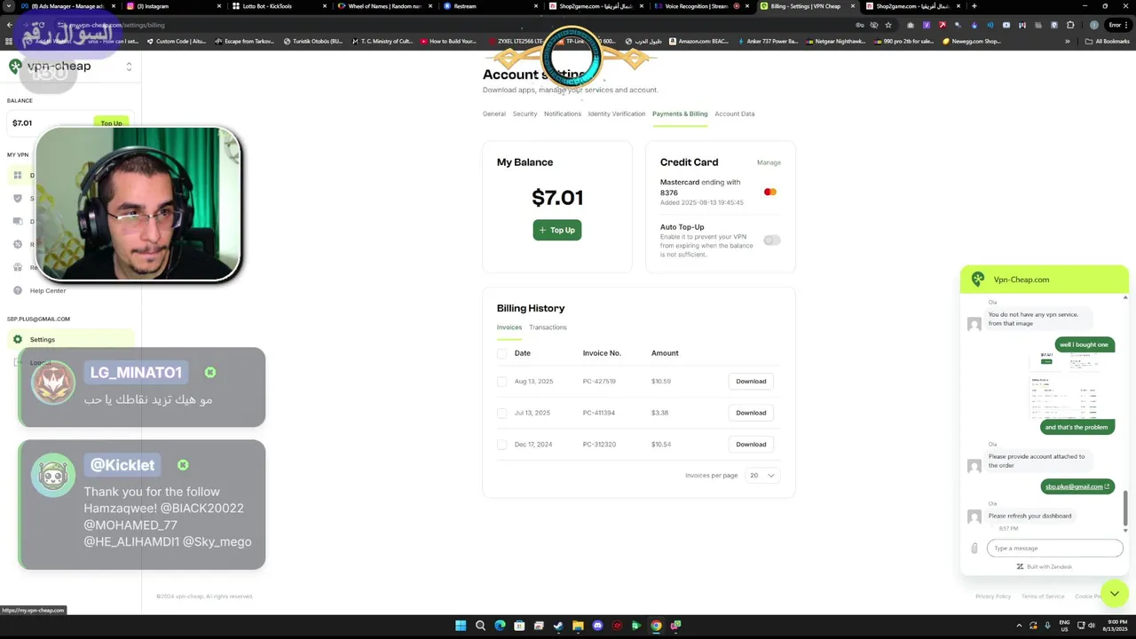Click the Vpn-Cheap.com chat header logo

978,280
